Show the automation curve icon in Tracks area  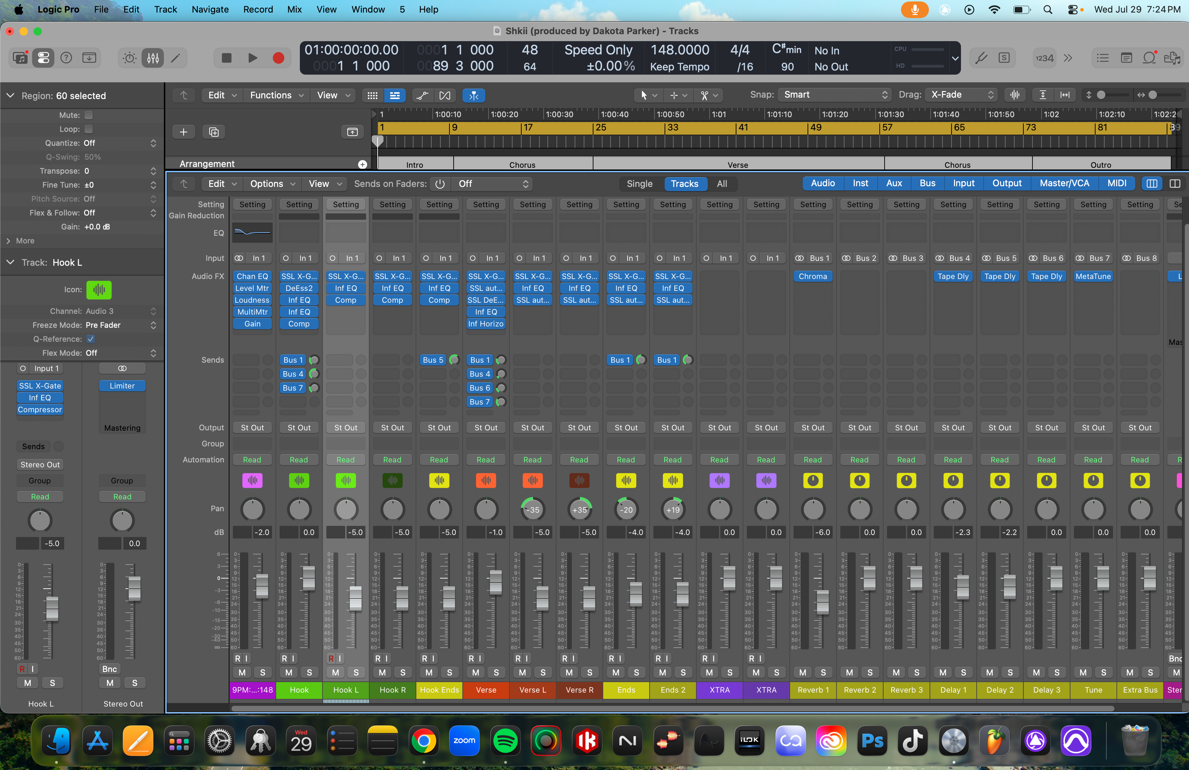coord(423,96)
